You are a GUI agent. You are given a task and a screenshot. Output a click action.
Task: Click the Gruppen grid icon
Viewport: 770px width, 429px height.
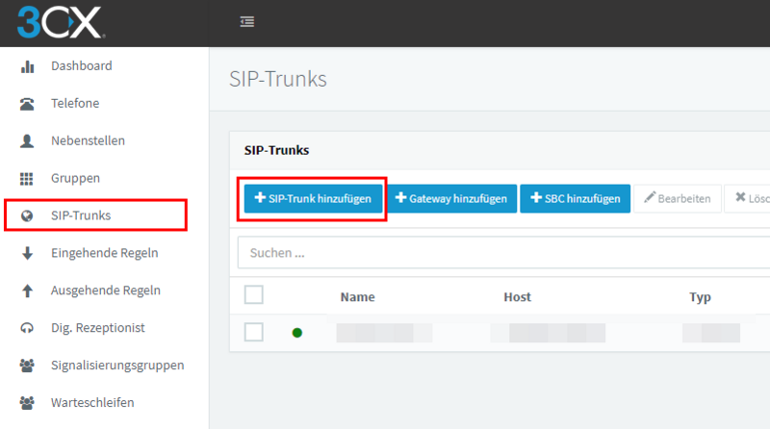pyautogui.click(x=27, y=179)
